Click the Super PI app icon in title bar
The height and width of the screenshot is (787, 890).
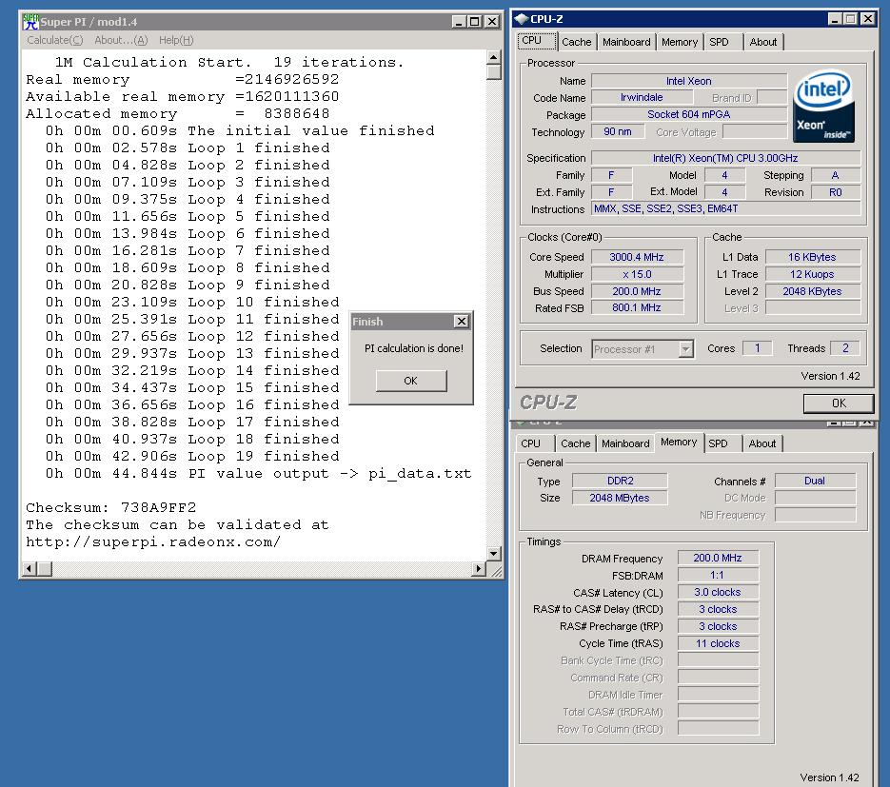[30, 22]
